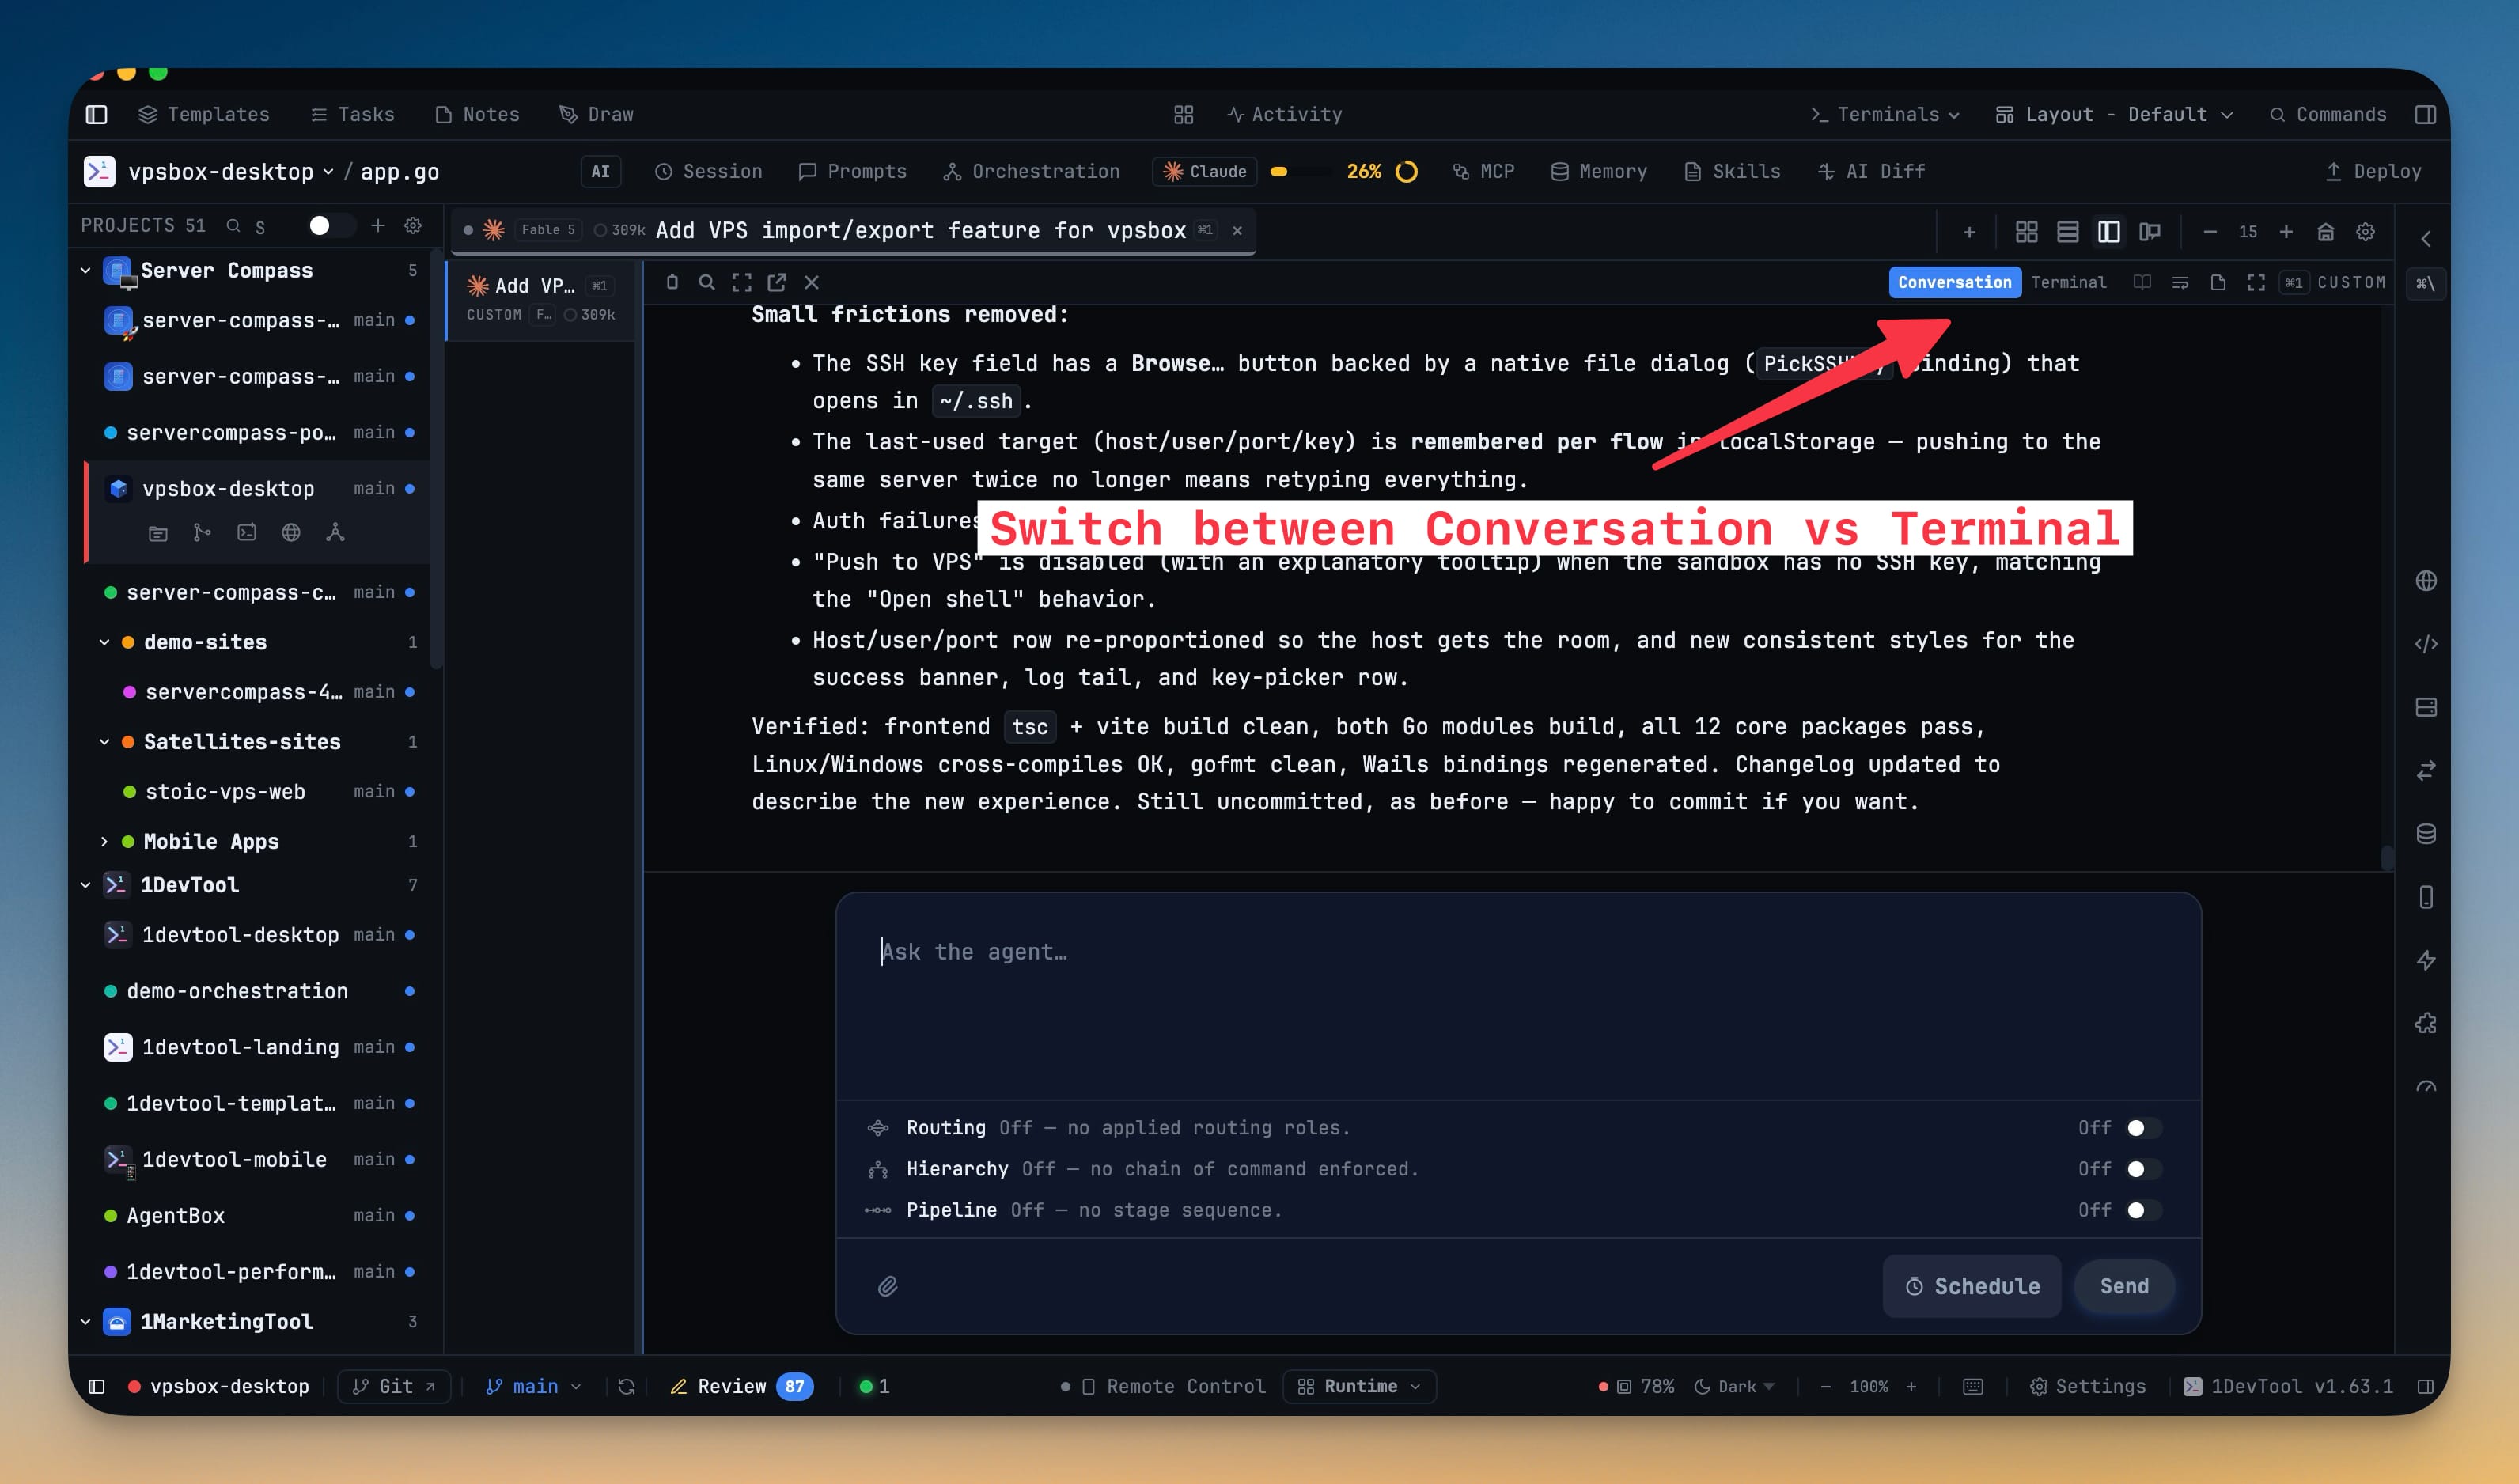Collapse the demo-sites group

104,642
